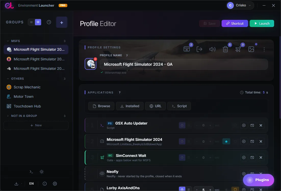Click the history clock icon beside Groups
The image size is (281, 191).
tap(49, 22)
